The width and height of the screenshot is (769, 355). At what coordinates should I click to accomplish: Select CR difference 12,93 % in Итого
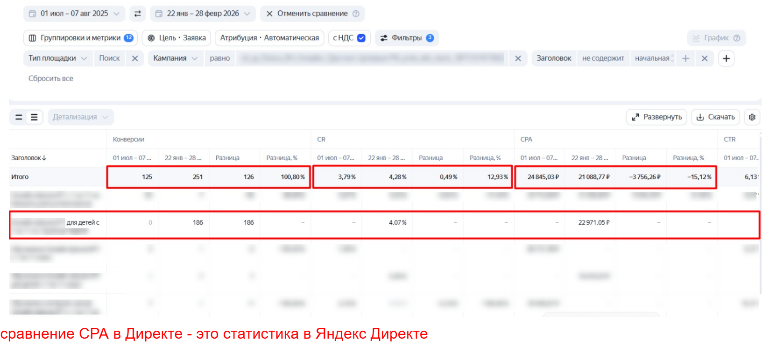pyautogui.click(x=498, y=177)
